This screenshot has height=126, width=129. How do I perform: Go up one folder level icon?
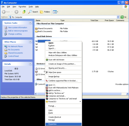[24, 12]
